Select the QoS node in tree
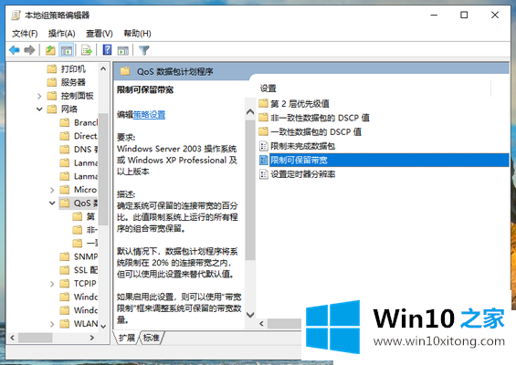 coord(86,203)
